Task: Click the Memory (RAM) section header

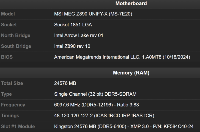Action: tap(131, 73)
